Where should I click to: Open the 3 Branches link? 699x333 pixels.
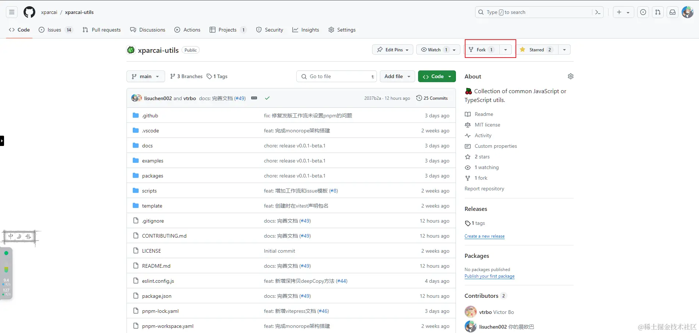coord(186,76)
